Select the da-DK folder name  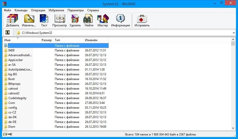(x=12, y=117)
